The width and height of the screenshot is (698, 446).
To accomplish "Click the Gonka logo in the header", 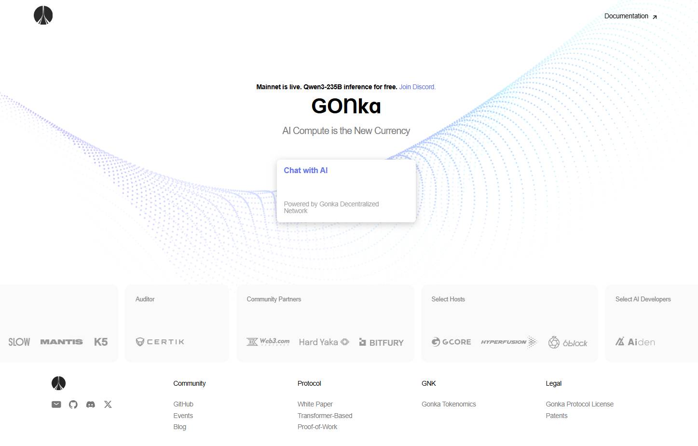I will click(x=43, y=15).
